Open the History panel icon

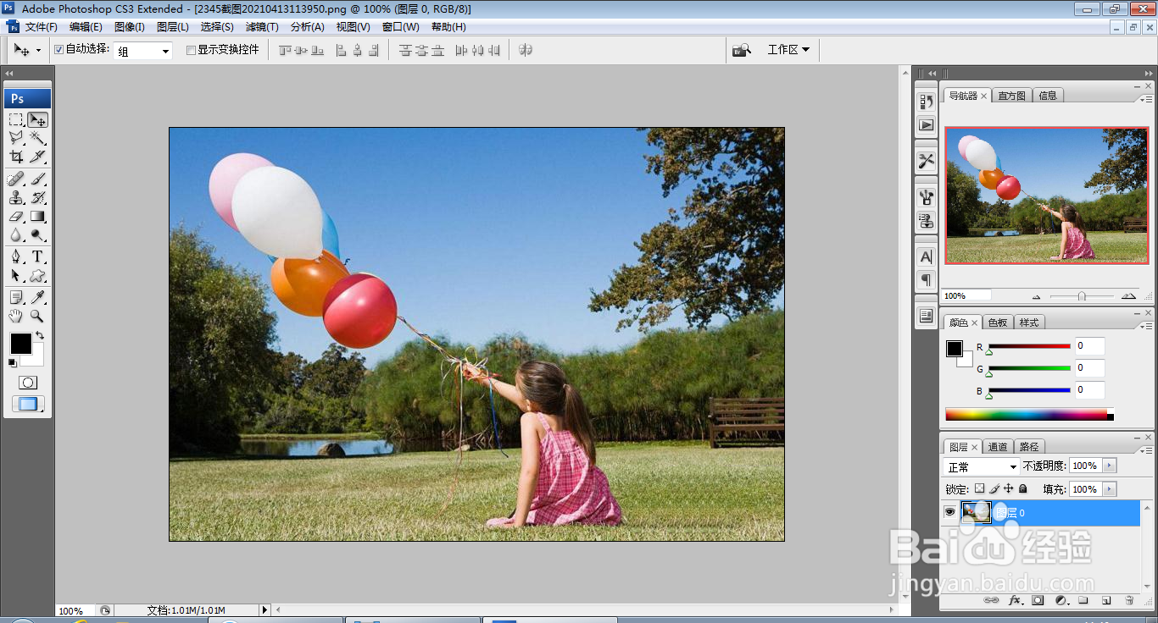pyautogui.click(x=926, y=101)
